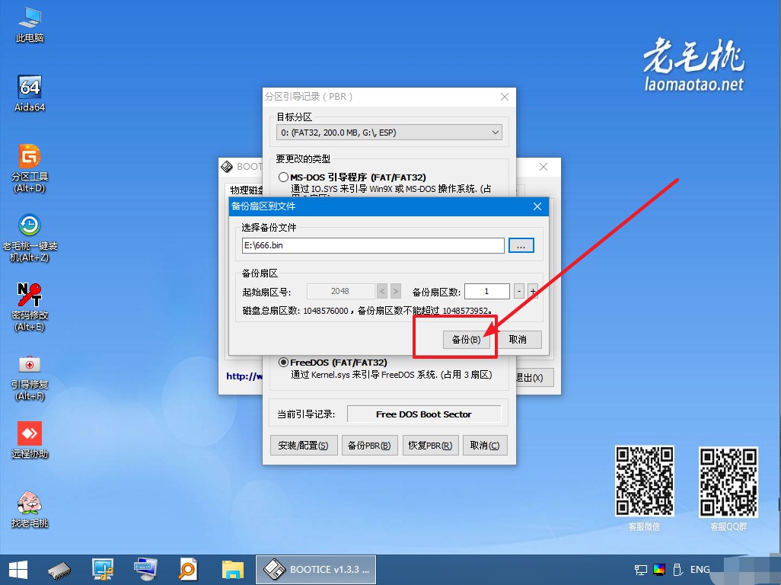Launch the Aida64 desktop icon
The height and width of the screenshot is (585, 781).
point(30,94)
